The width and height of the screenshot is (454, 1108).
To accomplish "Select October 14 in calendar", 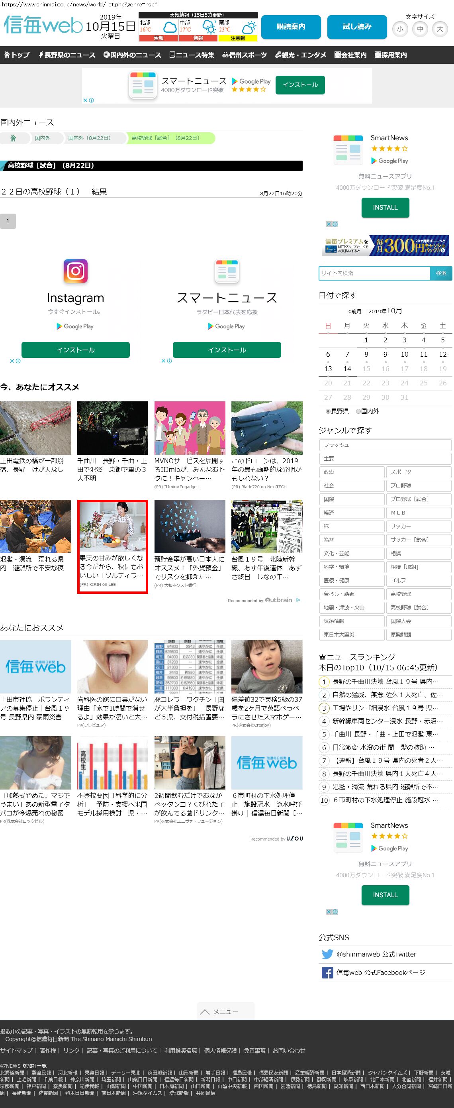I will (347, 369).
